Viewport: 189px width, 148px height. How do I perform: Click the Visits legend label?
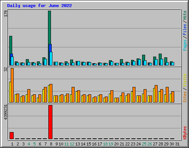(x=185, y=80)
